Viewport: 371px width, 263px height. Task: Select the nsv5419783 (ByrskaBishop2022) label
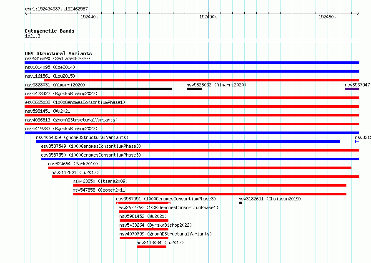pos(61,129)
